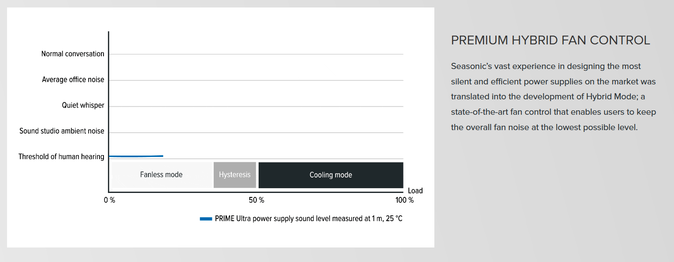Screen dimensions: 674x262
Task: Click the 50 % axis tick label
Action: 256,200
